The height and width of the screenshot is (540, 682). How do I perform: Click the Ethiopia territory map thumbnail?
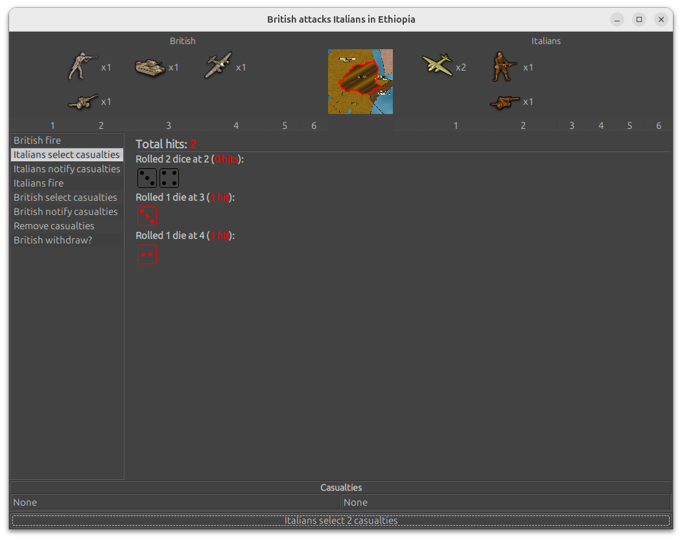click(x=360, y=82)
